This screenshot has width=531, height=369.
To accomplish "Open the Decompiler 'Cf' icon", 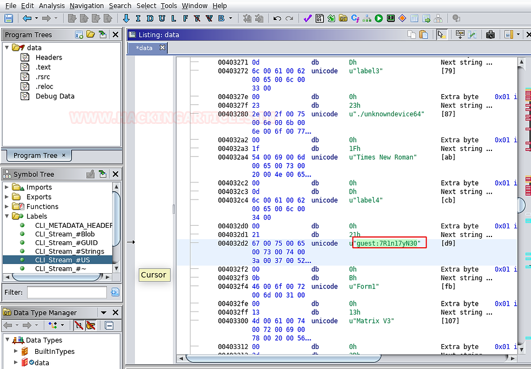I will click(x=355, y=18).
